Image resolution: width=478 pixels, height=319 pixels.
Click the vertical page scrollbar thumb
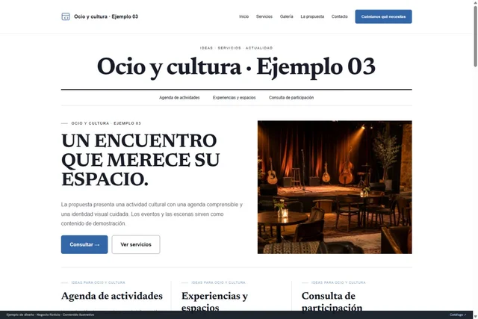(x=475, y=36)
